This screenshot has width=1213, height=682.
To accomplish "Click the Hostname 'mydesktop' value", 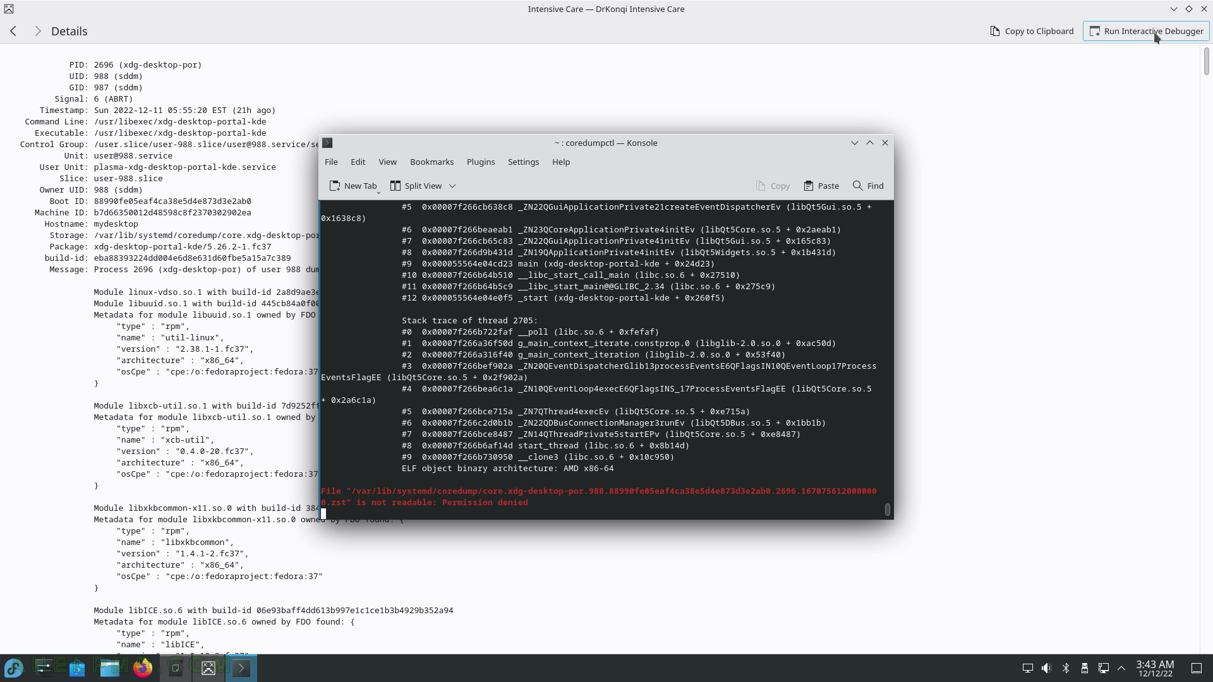I will tap(116, 224).
